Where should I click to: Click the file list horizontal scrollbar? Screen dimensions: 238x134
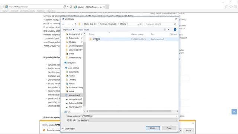pyautogui.click(x=130, y=111)
